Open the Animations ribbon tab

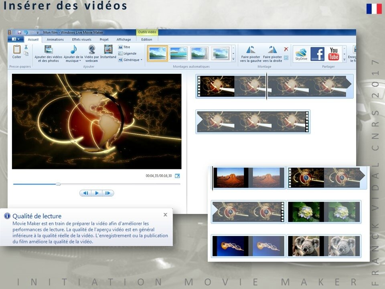55,39
